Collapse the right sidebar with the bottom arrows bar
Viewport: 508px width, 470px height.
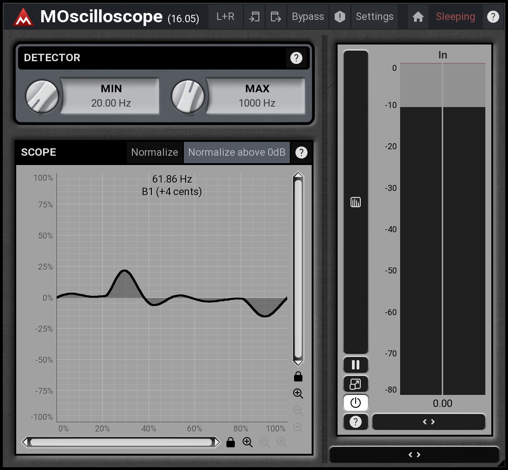414,454
